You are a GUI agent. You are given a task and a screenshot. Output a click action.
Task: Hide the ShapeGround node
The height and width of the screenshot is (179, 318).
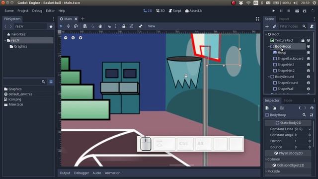pos(309,83)
